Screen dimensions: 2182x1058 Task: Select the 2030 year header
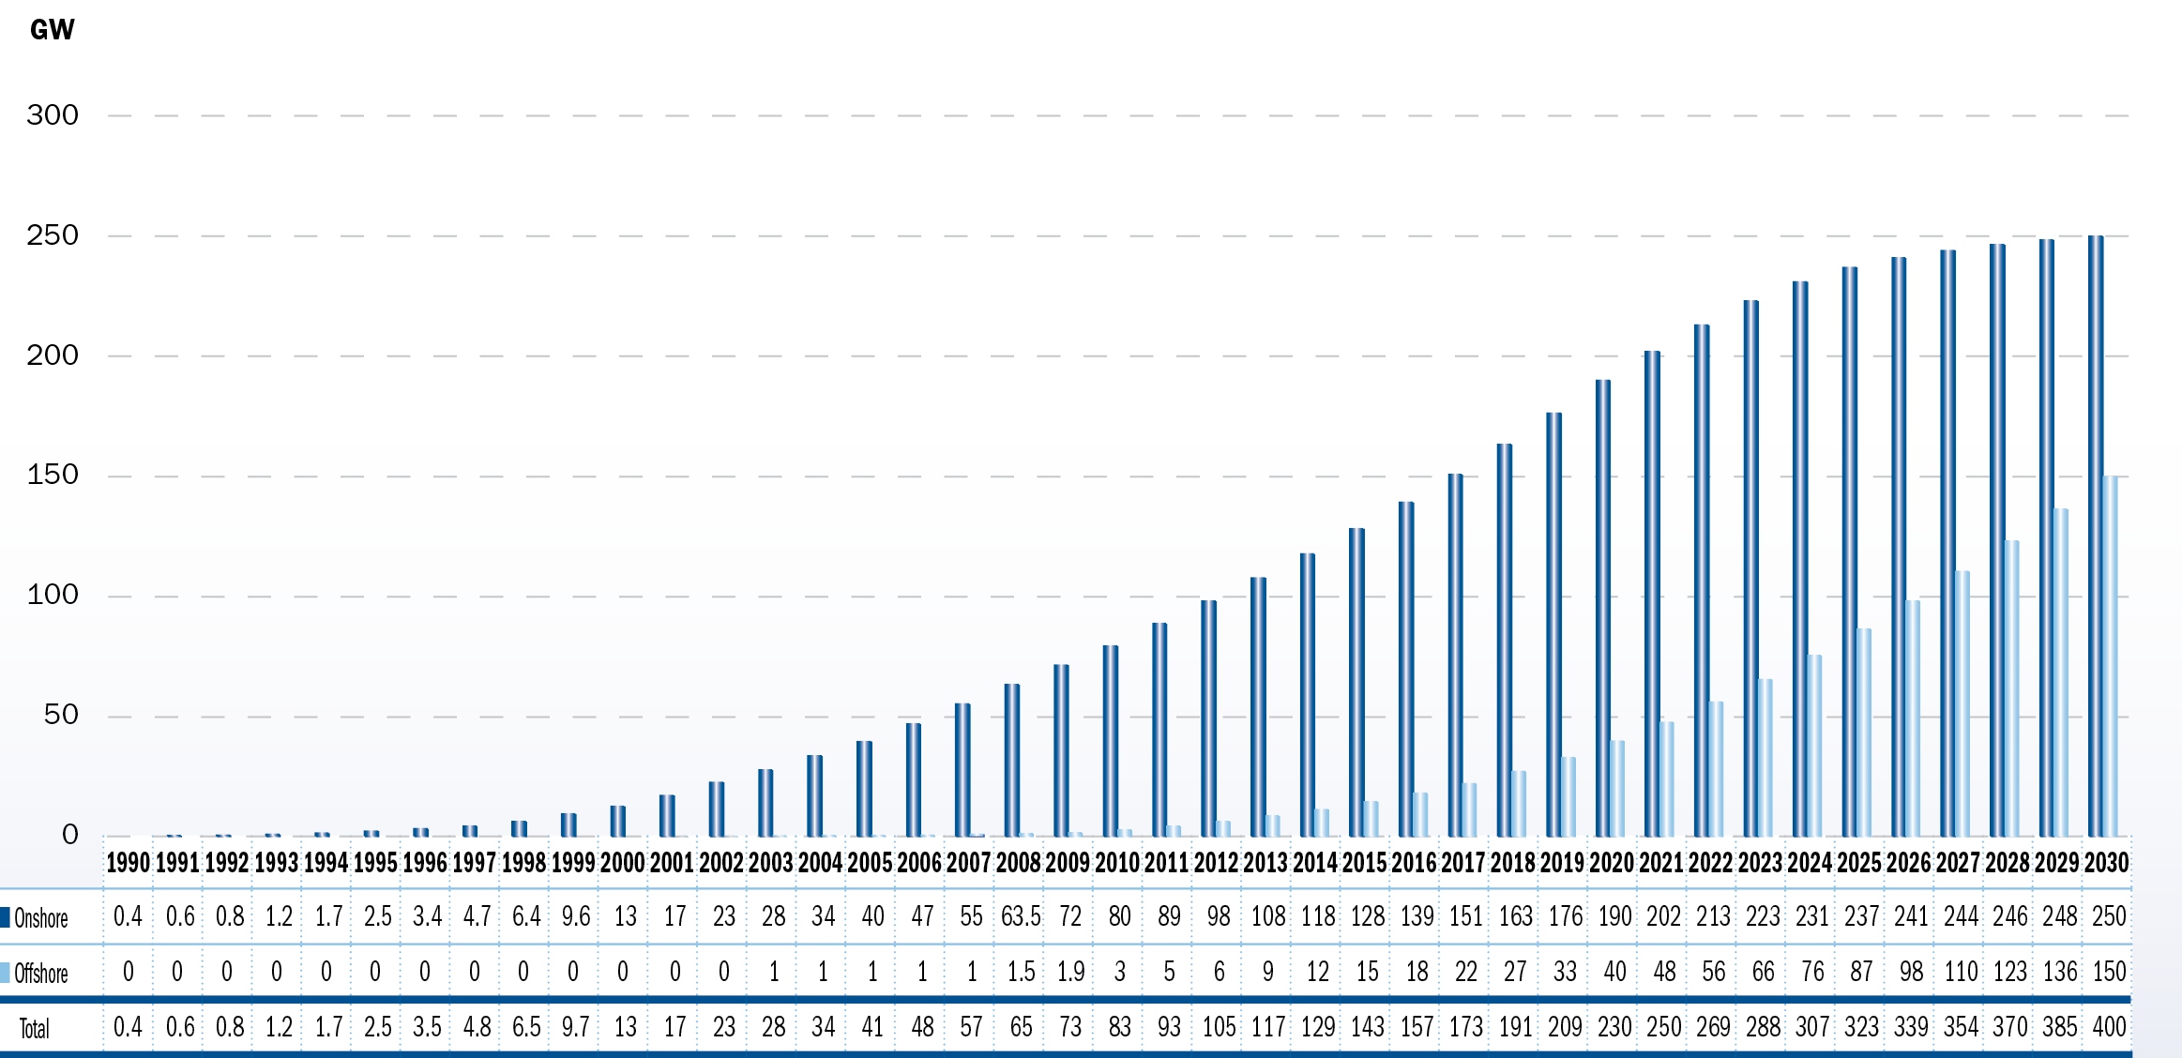coord(2107,863)
